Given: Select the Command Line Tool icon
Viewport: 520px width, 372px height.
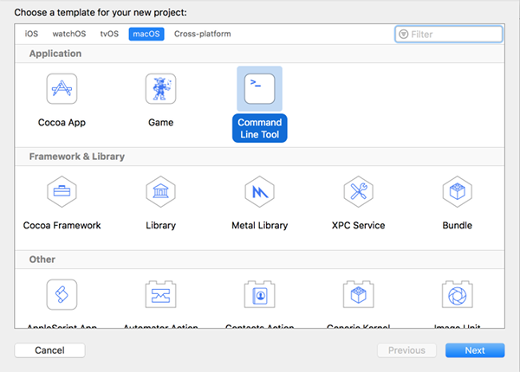Looking at the screenshot, I should (259, 88).
